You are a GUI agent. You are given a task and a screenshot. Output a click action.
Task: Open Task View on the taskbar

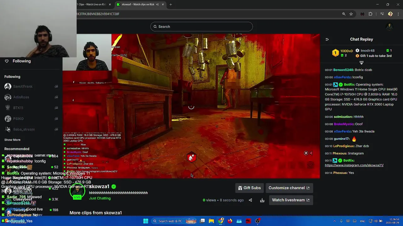coord(202,221)
